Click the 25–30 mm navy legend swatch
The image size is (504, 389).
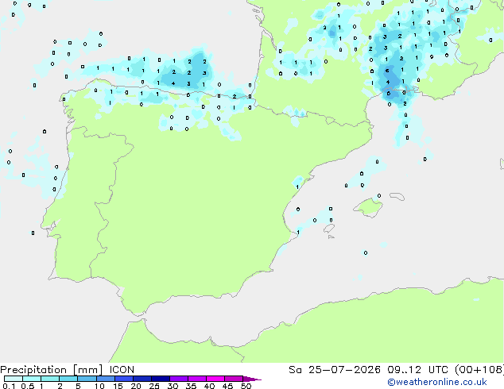coord(161,379)
